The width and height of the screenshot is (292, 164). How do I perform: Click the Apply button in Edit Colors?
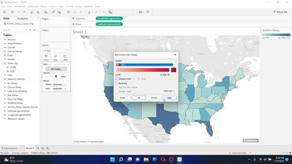click(169, 97)
